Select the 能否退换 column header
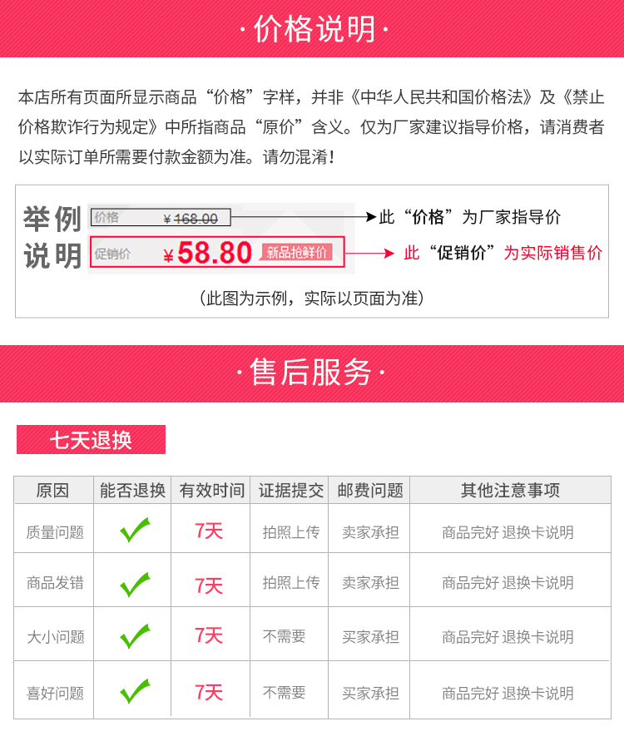The width and height of the screenshot is (624, 736). point(132,491)
